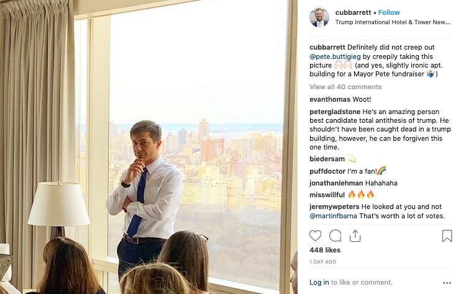Screen dimensions: 461x294
Task: Like the post with heart icon
Action: (315, 236)
